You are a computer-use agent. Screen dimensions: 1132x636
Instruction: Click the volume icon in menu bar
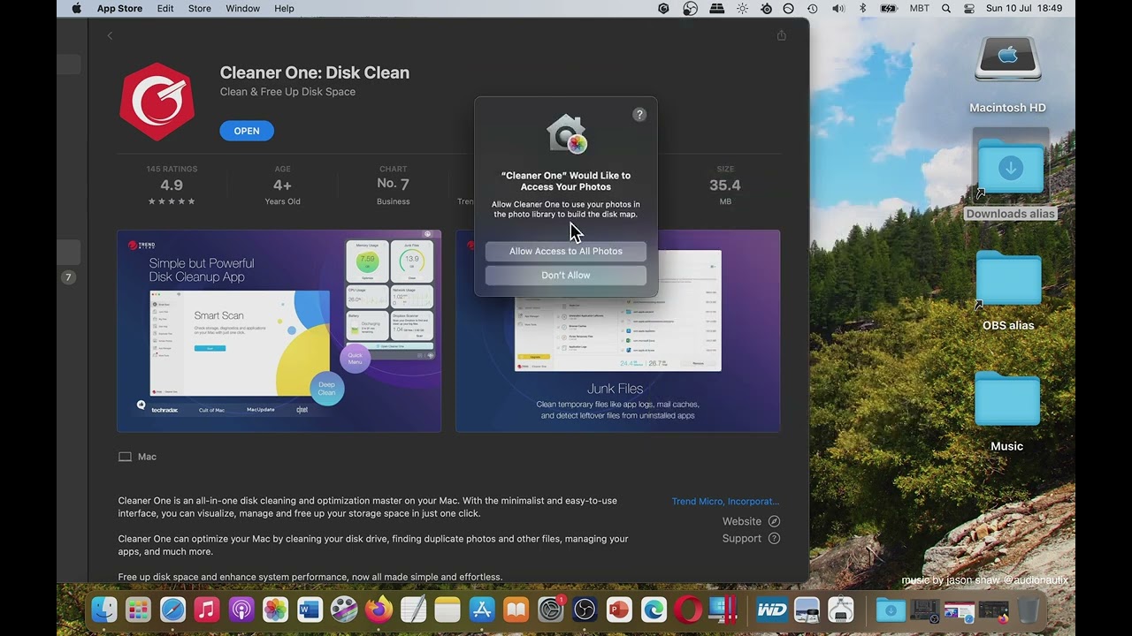coord(838,8)
